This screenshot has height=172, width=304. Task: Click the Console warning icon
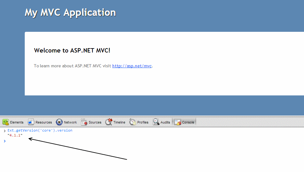pos(178,122)
